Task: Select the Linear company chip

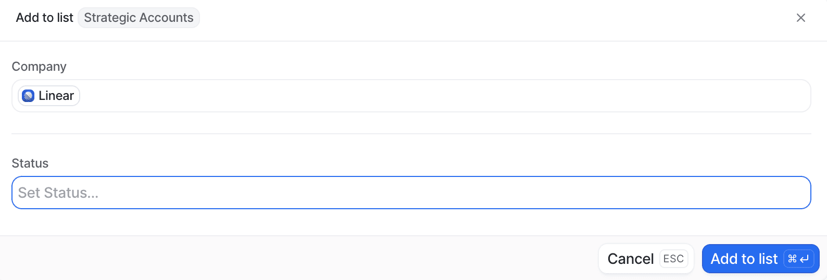Action: pyautogui.click(x=49, y=96)
